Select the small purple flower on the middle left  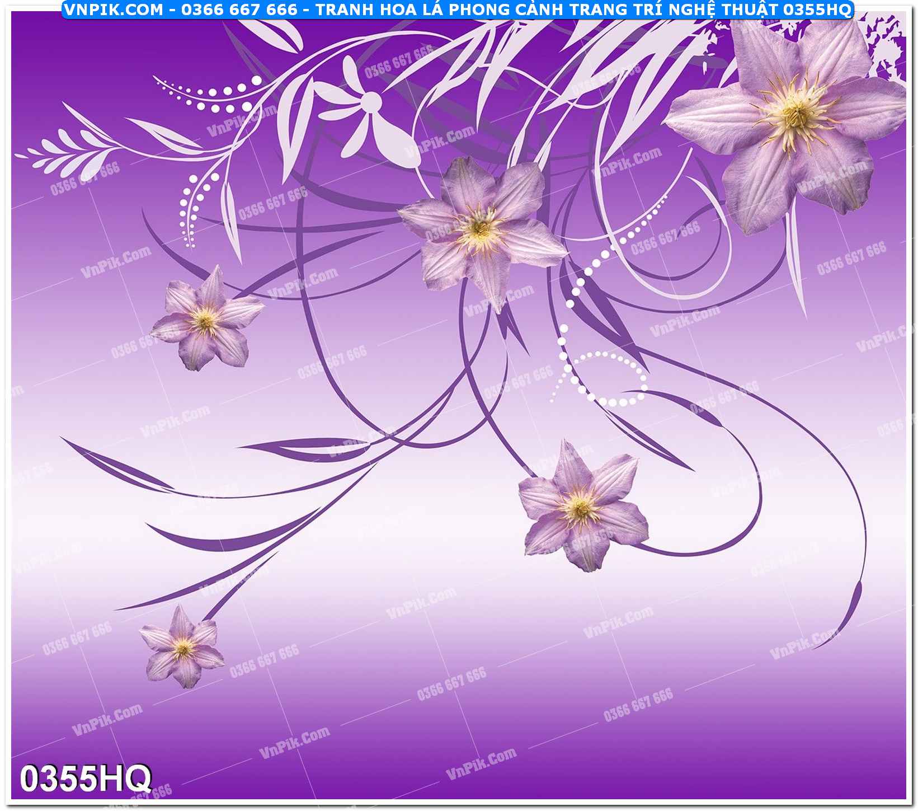[206, 320]
